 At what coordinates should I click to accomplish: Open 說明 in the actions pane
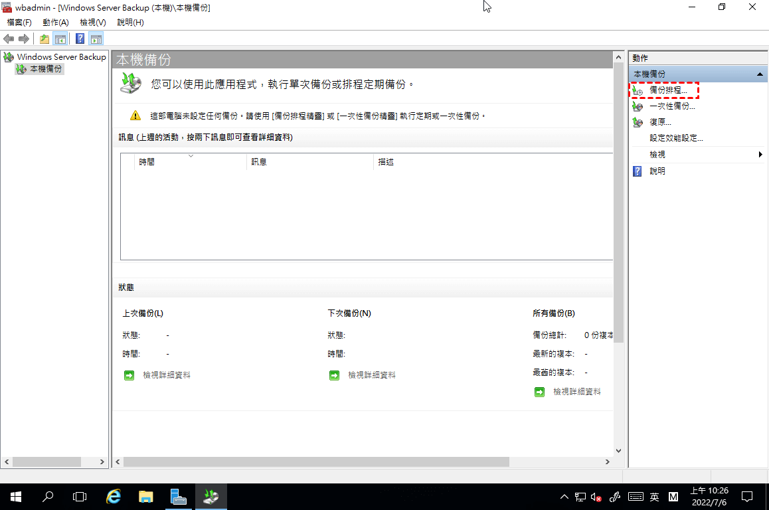657,171
